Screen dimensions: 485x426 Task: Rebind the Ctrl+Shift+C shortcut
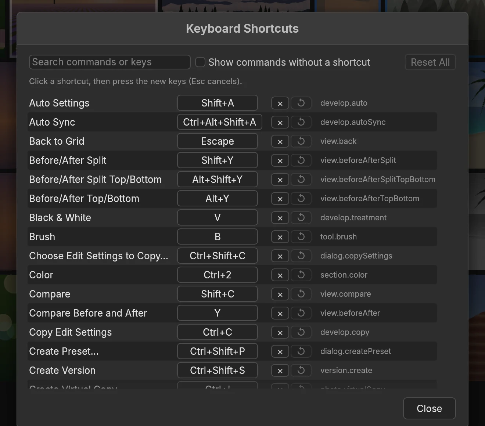[218, 256]
